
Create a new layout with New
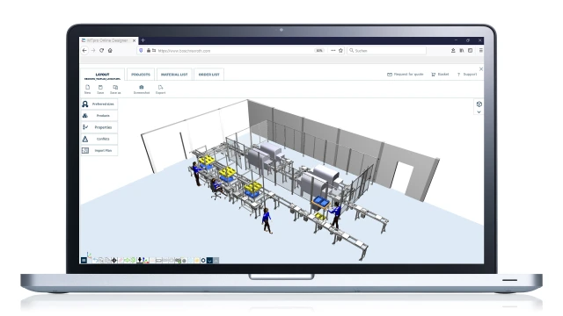pyautogui.click(x=87, y=90)
